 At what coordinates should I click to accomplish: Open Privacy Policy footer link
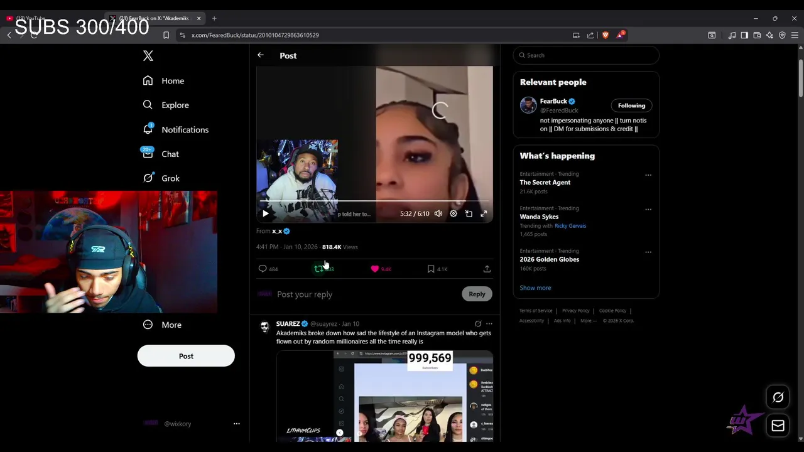pos(575,311)
